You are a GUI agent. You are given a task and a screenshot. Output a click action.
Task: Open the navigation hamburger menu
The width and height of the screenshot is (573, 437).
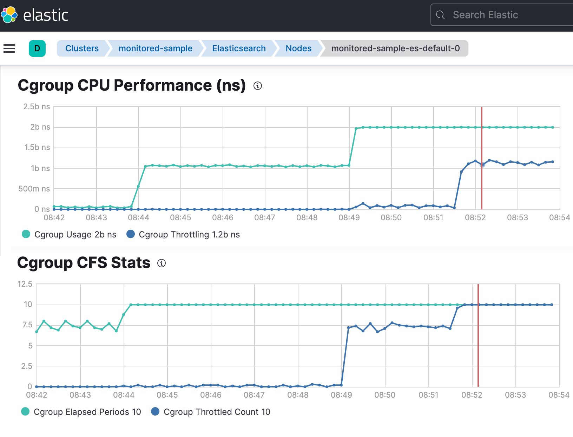[x=9, y=48]
